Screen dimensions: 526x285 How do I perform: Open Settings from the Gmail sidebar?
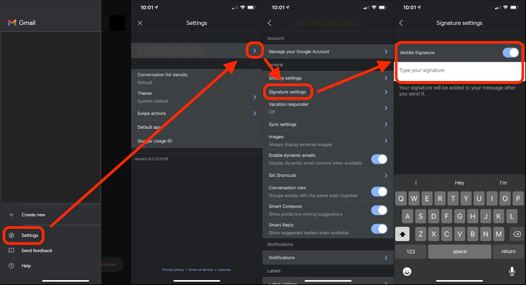coord(30,235)
